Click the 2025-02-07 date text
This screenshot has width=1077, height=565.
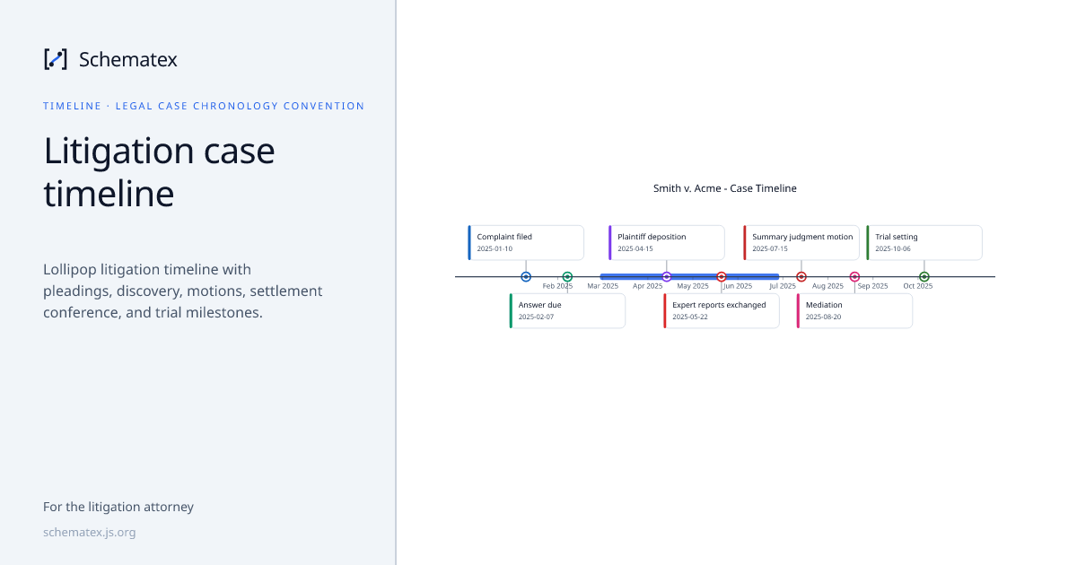[x=536, y=317]
